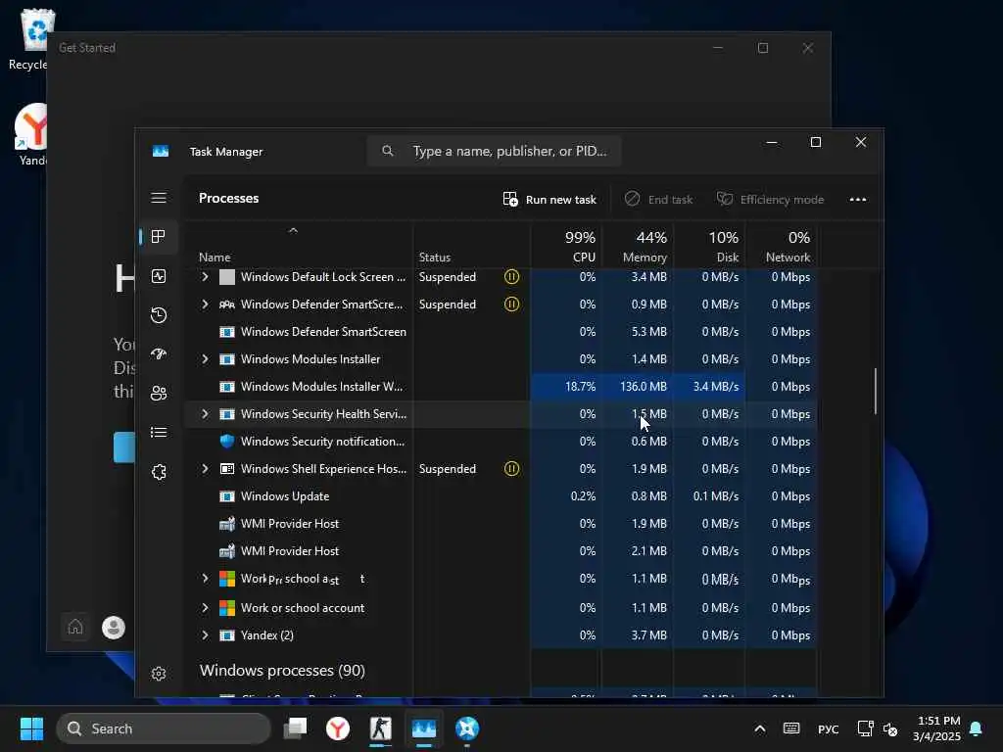Screen dimensions: 1003x752
Task: Expand the suspended Windows Defender SmartScreen group
Action: coord(205,305)
